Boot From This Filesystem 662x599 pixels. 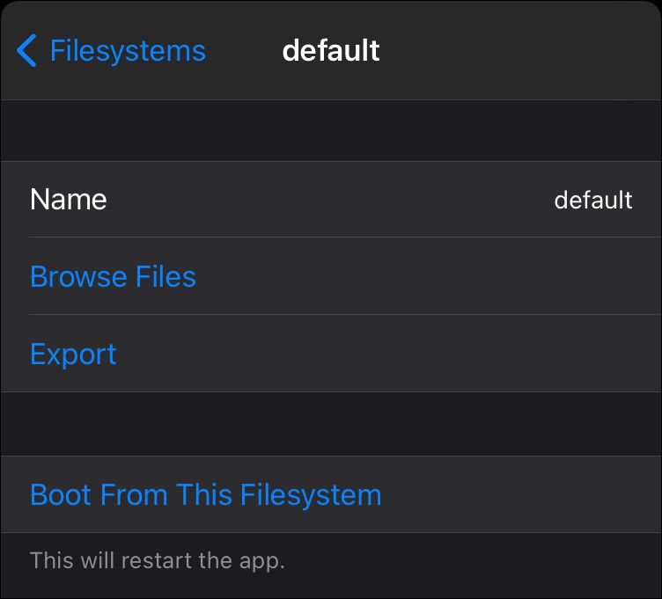click(x=205, y=494)
